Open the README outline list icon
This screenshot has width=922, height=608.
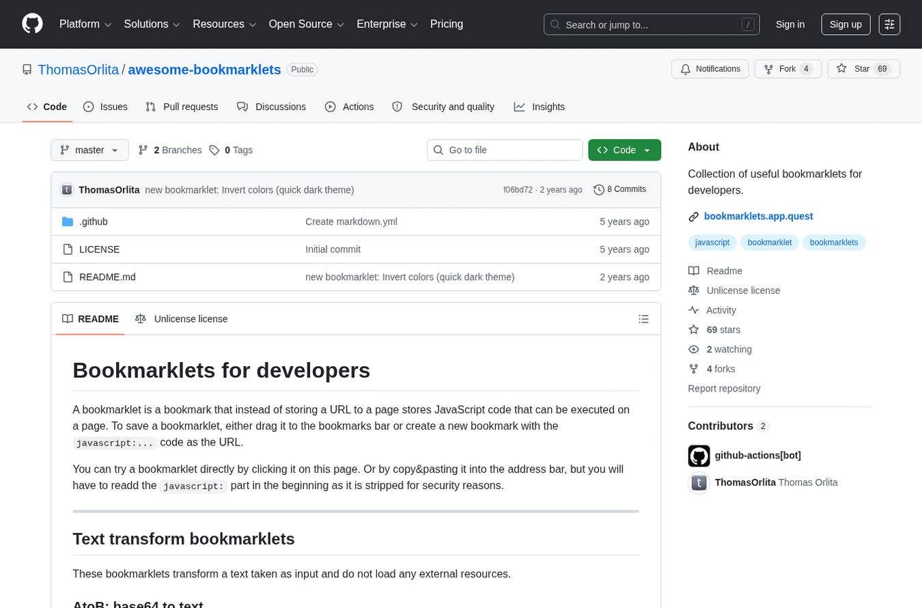tap(643, 319)
